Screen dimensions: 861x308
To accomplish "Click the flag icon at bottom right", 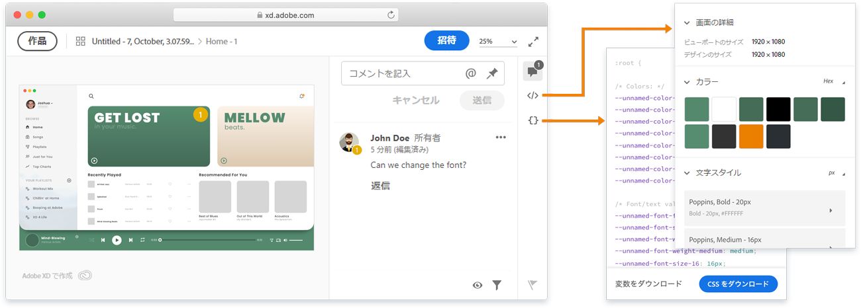I will coord(532,285).
